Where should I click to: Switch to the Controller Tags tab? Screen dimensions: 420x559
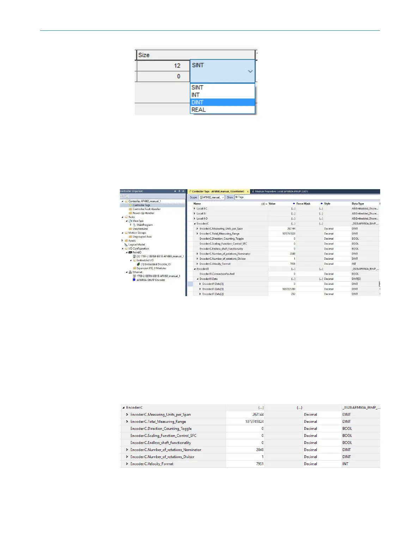[x=218, y=192]
